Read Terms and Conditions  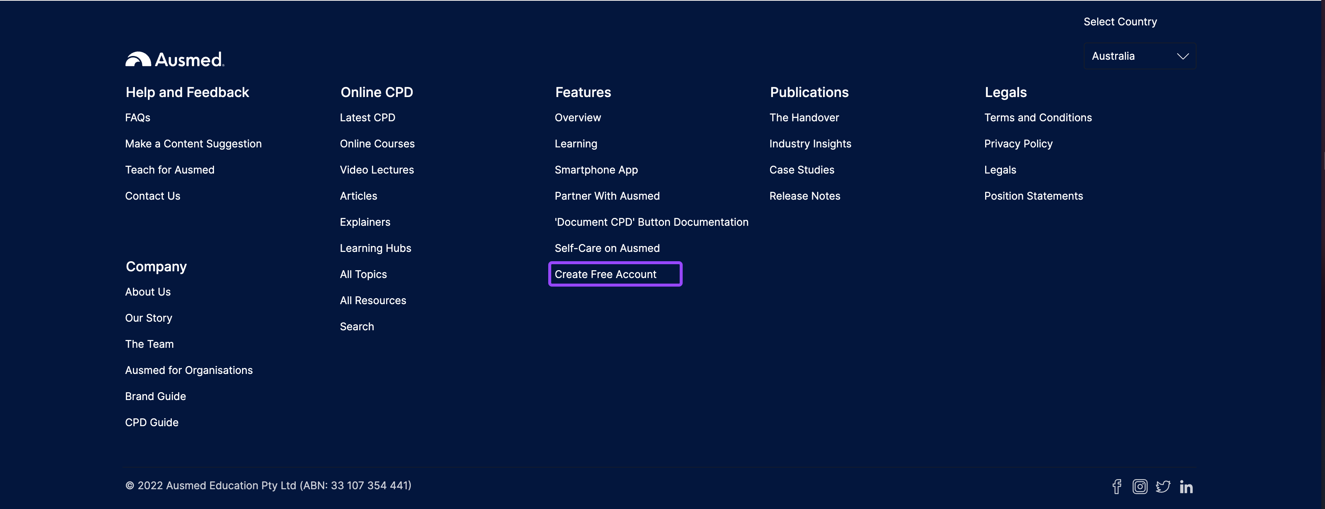click(1038, 118)
